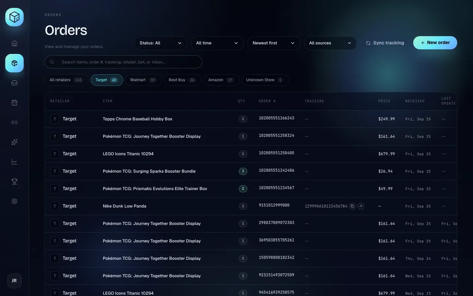
Task: Switch to the Walmart tab
Action: tap(144, 80)
